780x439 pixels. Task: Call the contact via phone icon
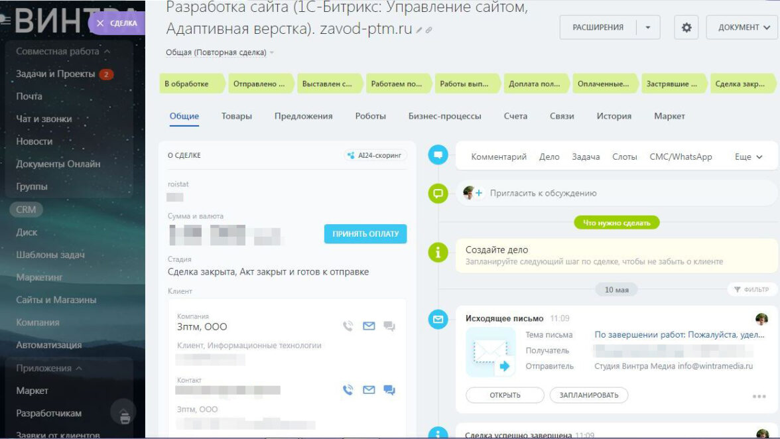pyautogui.click(x=348, y=390)
